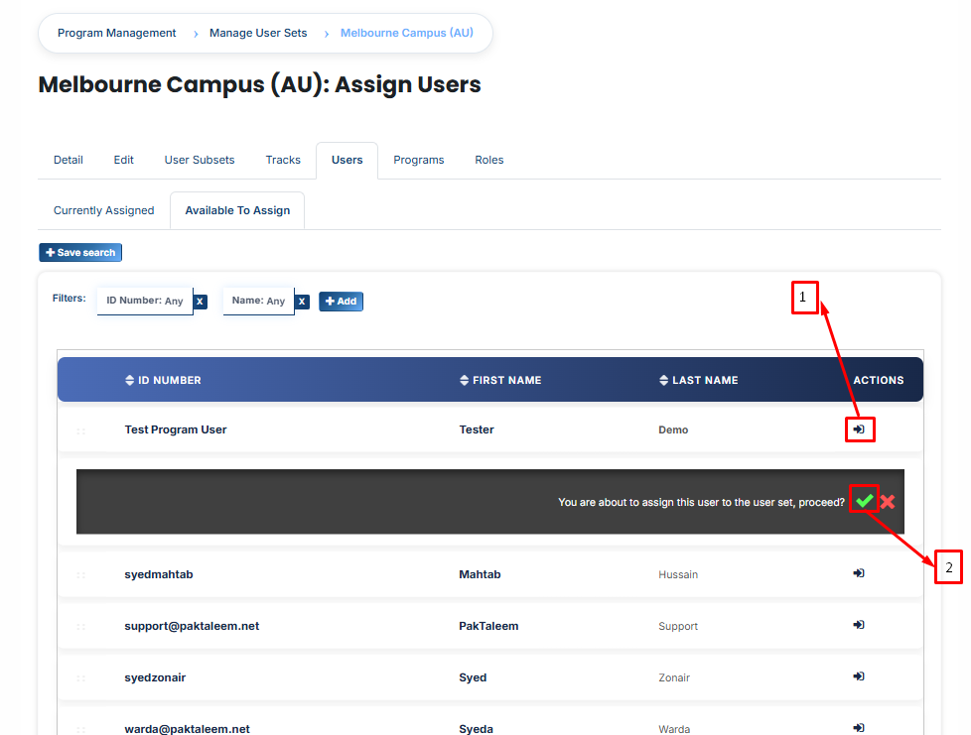Screen dimensions: 971x735
Task: Click the last name Support
Action: coord(678,626)
